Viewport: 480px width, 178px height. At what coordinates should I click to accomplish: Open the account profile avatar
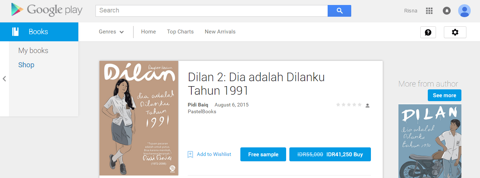pos(464,11)
